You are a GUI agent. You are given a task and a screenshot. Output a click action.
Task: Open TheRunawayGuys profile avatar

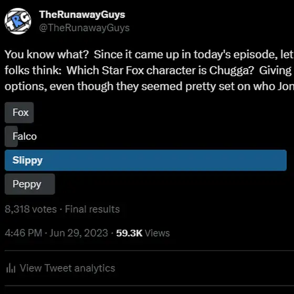point(18,21)
